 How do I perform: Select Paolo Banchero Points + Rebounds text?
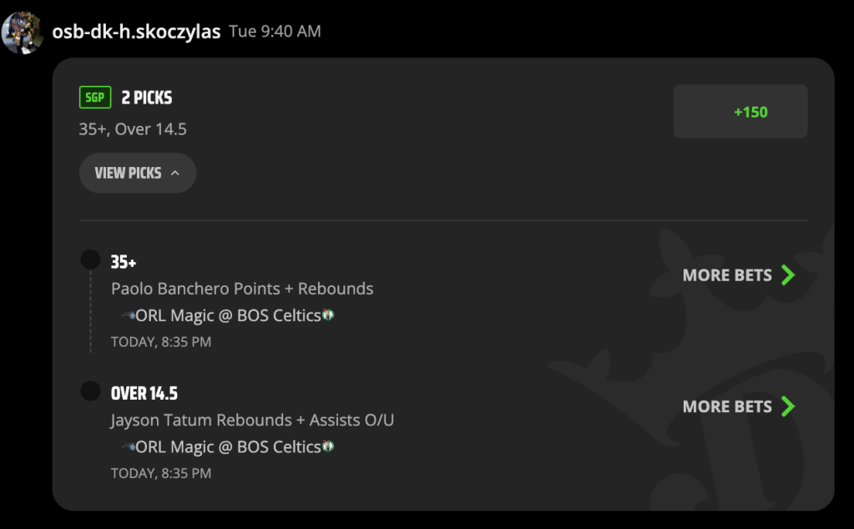(242, 289)
